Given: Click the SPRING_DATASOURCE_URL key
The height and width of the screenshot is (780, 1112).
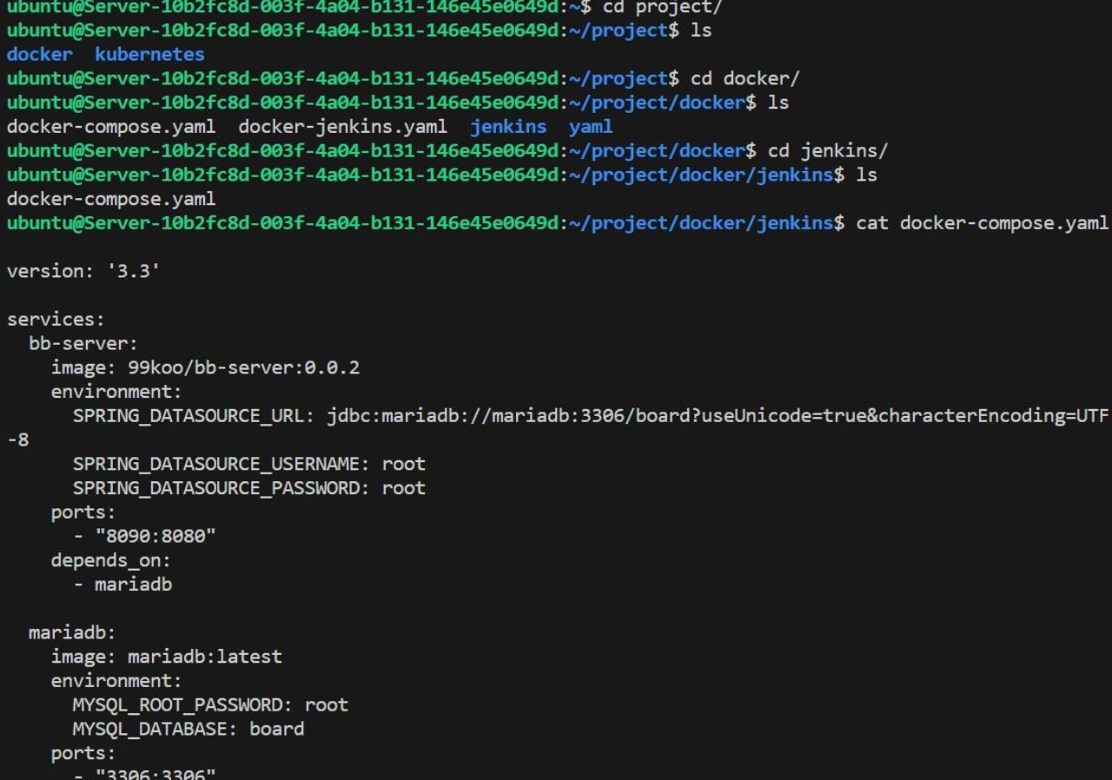Looking at the screenshot, I should click(194, 415).
